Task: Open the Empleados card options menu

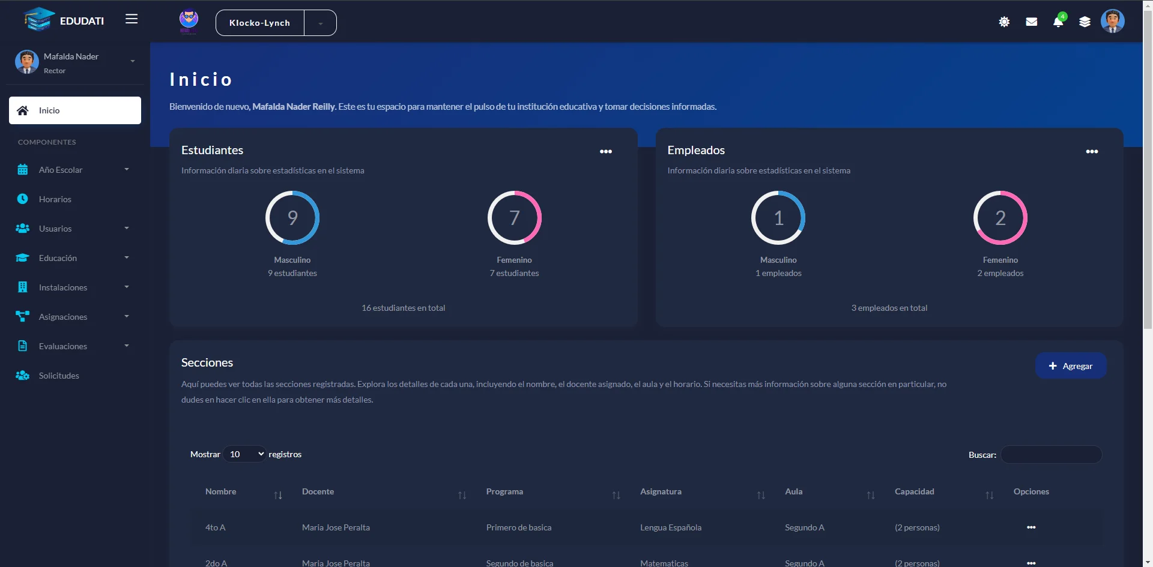Action: coord(1092,151)
